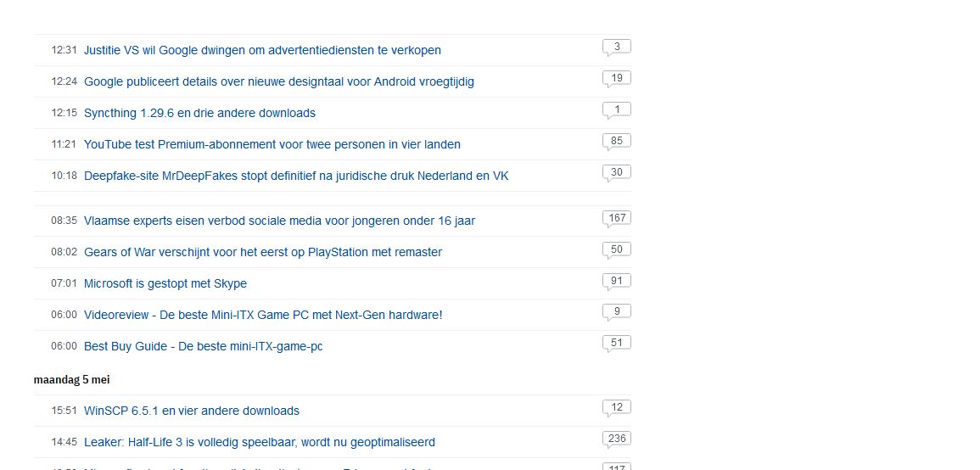
Task: Click the 1-comment bubble for Syncthing
Action: pyautogui.click(x=617, y=110)
